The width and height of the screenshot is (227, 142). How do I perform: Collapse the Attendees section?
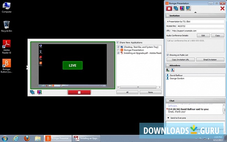click(168, 65)
